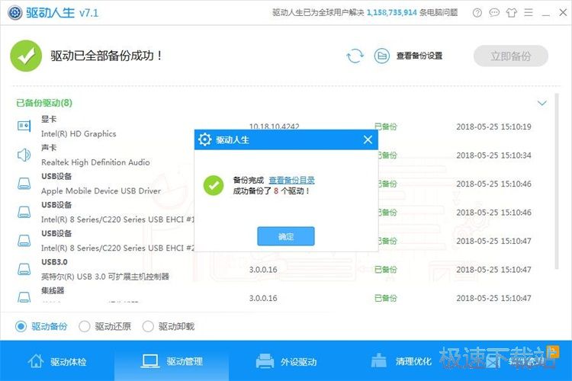Click the refresh arrows icon

point(355,56)
